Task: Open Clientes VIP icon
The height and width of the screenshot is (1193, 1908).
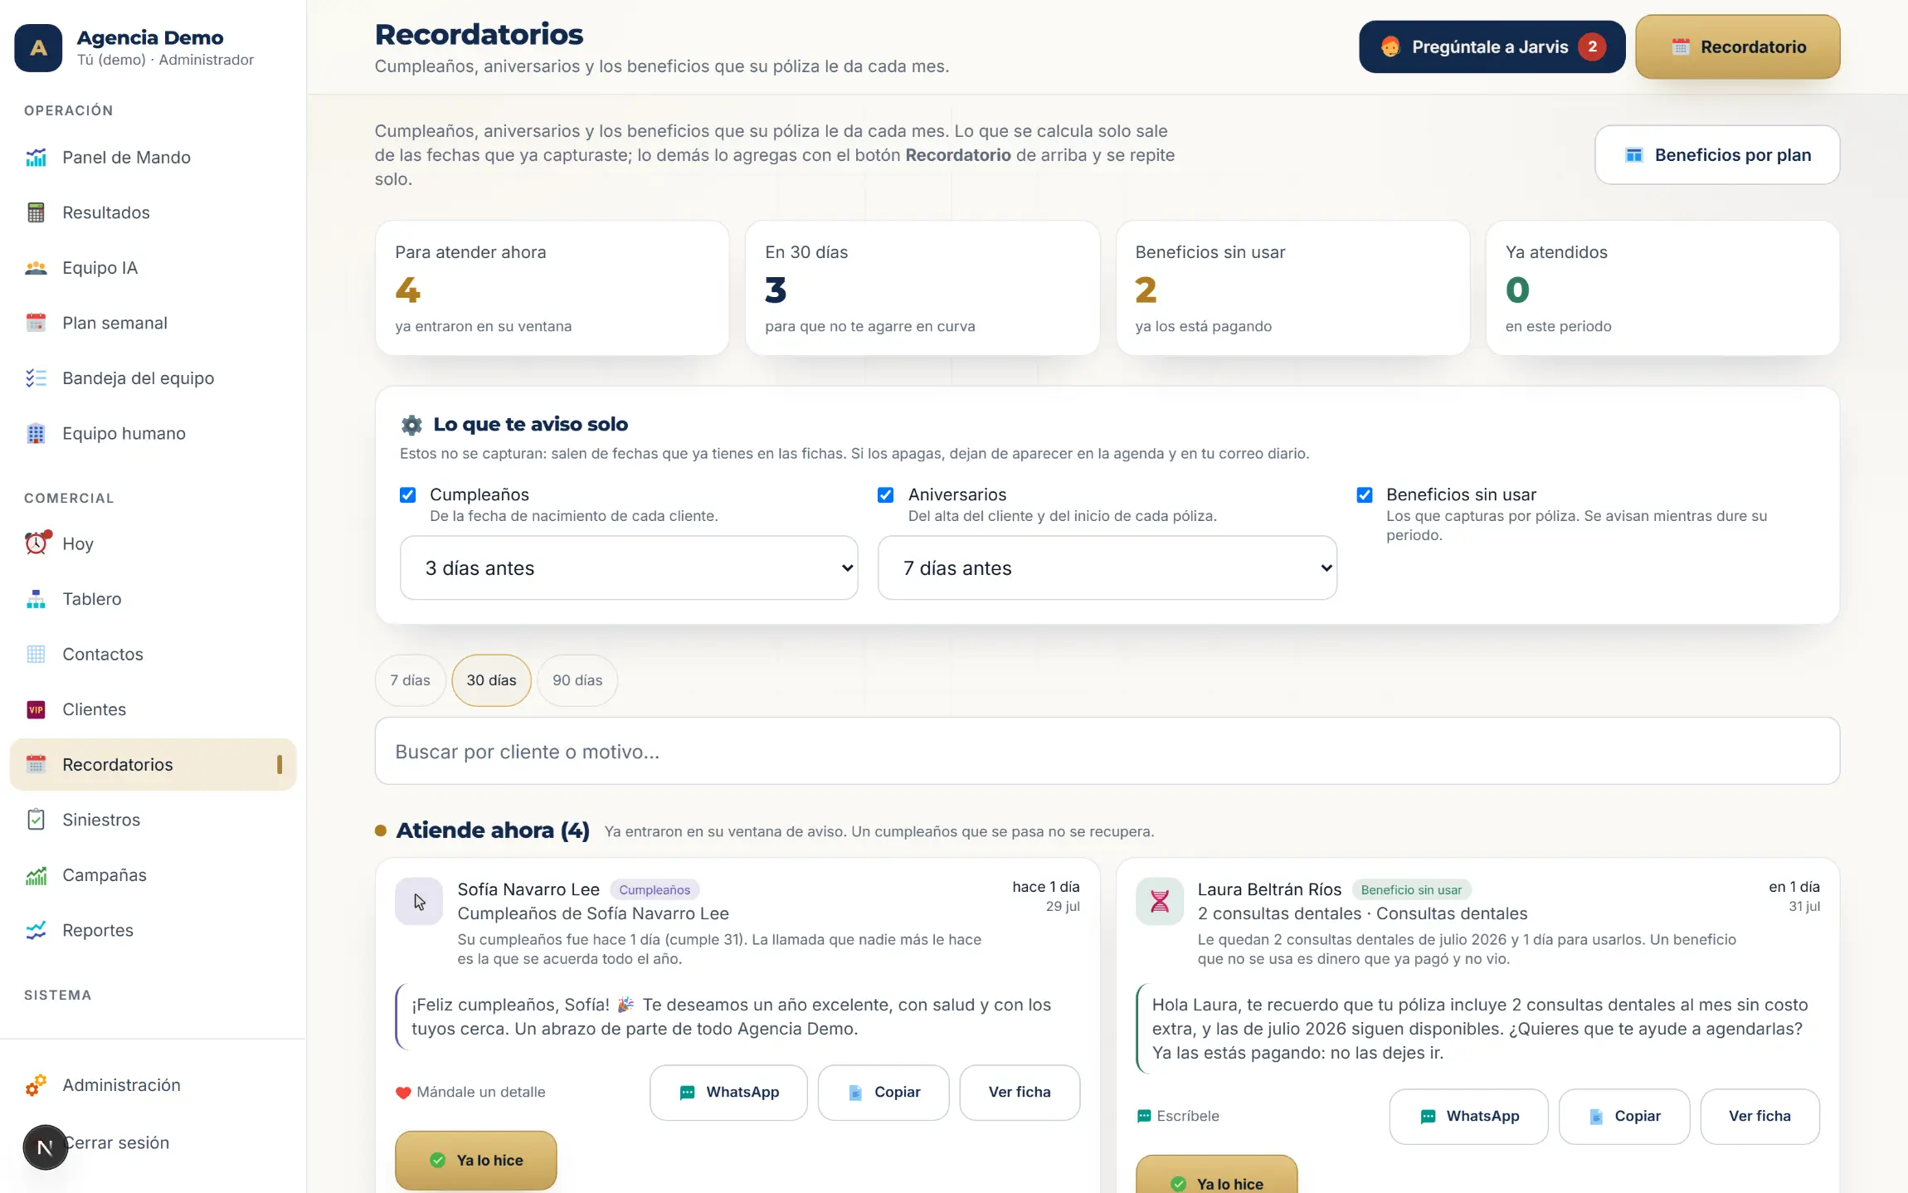Action: pos(36,709)
